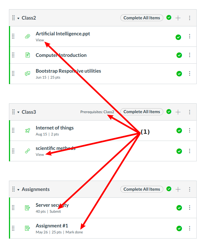This screenshot has height=247, width=204.
Task: Click the page icon beside Computer Introduction
Action: tap(27, 55)
